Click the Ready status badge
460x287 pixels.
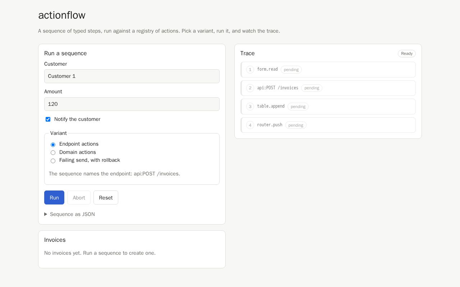coord(407,53)
